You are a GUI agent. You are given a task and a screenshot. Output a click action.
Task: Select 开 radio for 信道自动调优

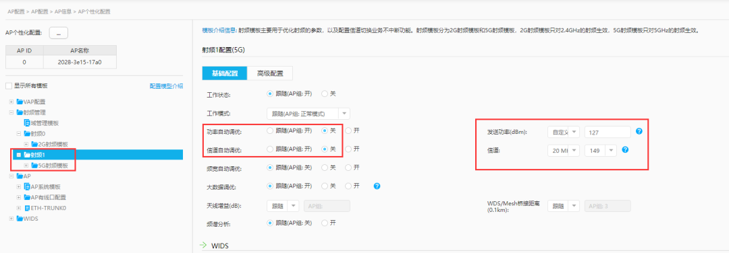(x=348, y=149)
